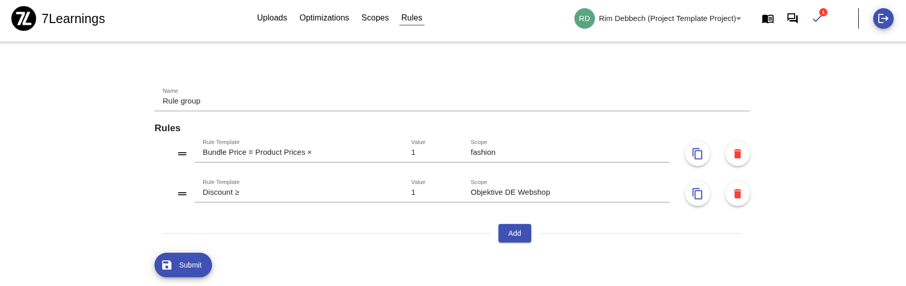The image size is (906, 286).
Task: Click the drag handle of the Discount rule
Action: click(182, 194)
